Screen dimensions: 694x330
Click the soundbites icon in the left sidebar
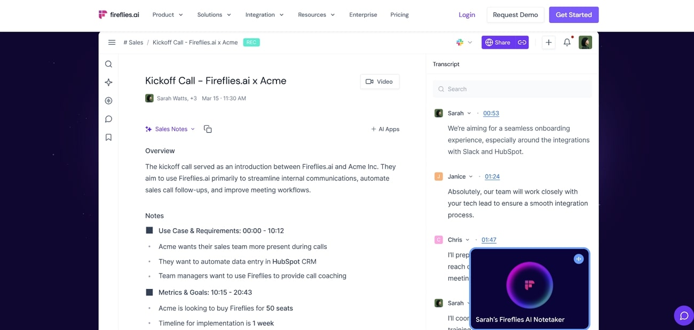pyautogui.click(x=108, y=100)
